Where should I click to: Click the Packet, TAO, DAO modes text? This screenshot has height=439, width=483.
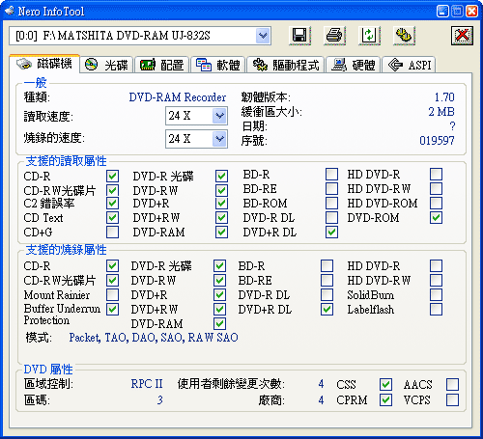[154, 338]
